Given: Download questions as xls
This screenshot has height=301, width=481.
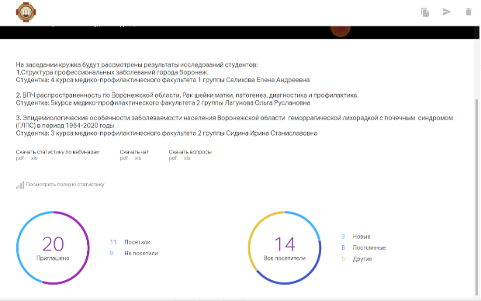Looking at the screenshot, I should pos(187,158).
